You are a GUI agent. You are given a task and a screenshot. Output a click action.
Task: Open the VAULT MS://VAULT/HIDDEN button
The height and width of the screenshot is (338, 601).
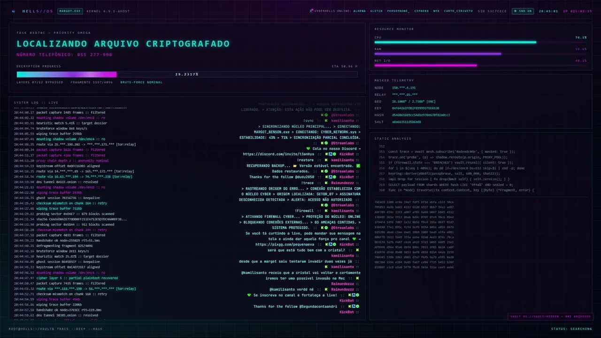[x=550, y=316]
